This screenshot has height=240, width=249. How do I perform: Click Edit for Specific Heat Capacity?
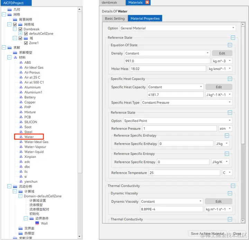click(x=219, y=87)
